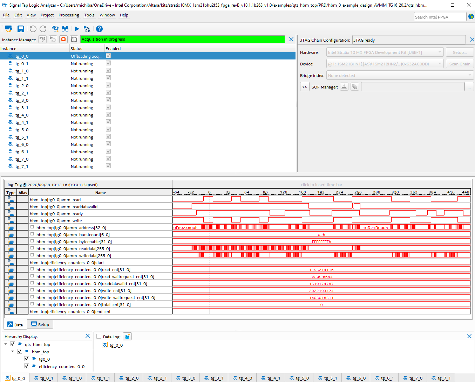Uncheck tg0_0 in the Hierarchy Display
Viewport: 475px width, 382px height.
(x=27, y=359)
